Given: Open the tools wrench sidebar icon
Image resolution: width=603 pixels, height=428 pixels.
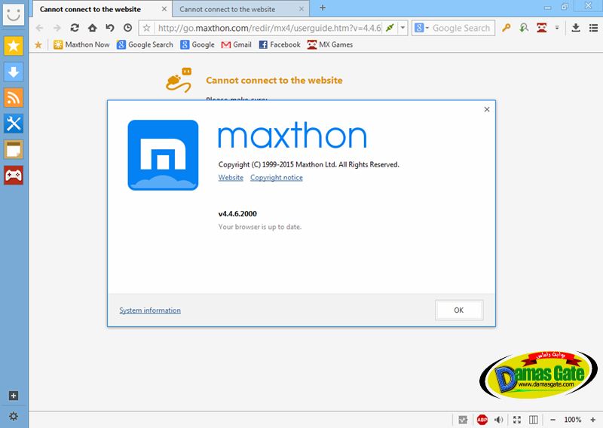Looking at the screenshot, I should coord(14,124).
